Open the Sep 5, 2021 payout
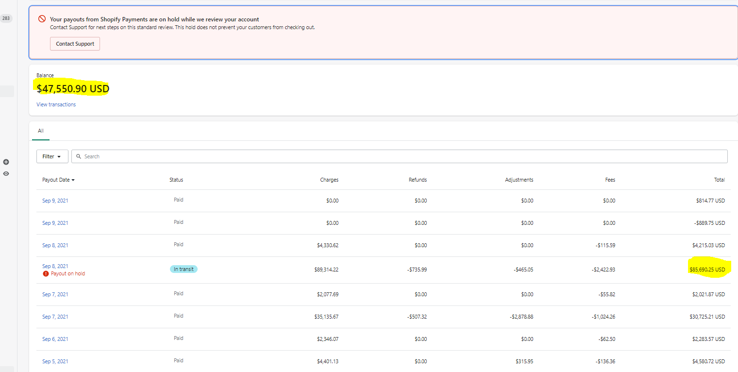 55,361
